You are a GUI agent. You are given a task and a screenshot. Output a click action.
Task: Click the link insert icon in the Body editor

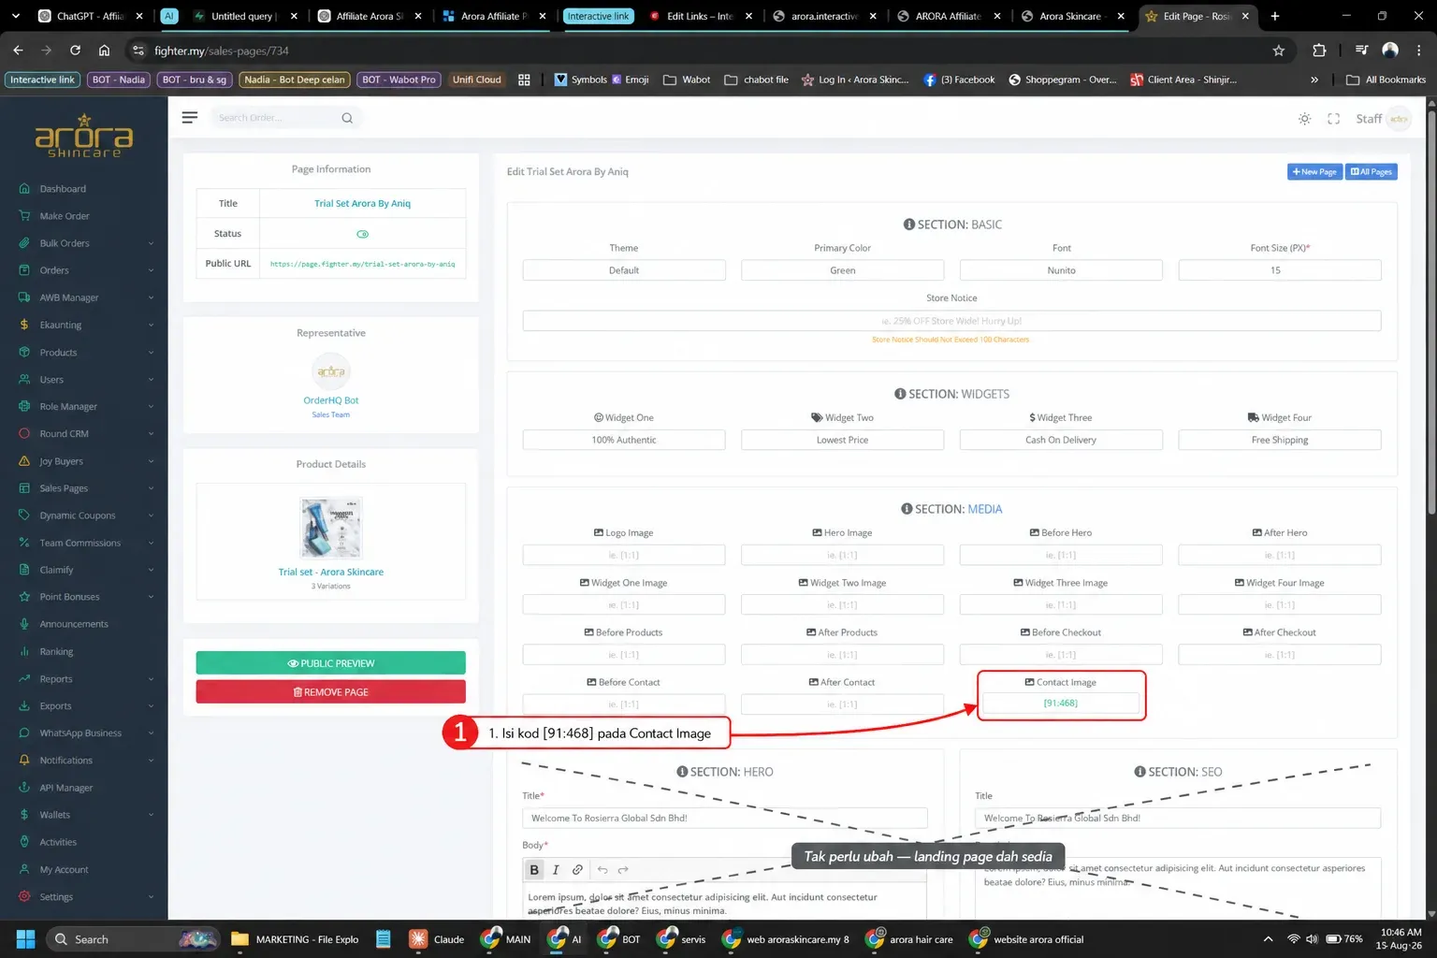(x=577, y=870)
